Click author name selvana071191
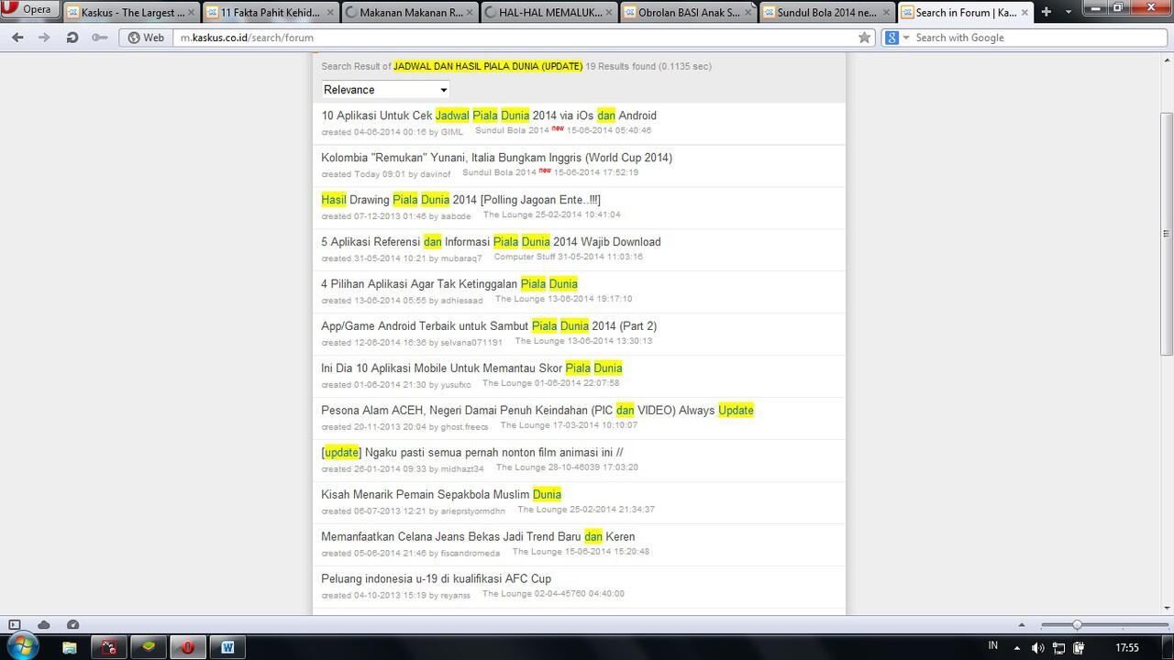1174x660 pixels. click(x=471, y=343)
